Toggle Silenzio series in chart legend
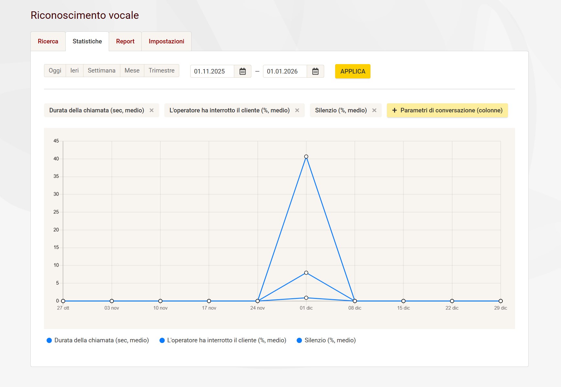The height and width of the screenshot is (387, 561). point(326,340)
